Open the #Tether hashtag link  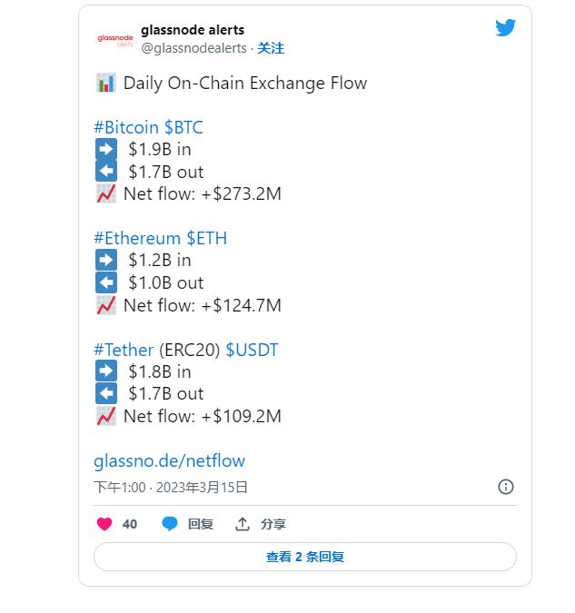click(x=124, y=350)
